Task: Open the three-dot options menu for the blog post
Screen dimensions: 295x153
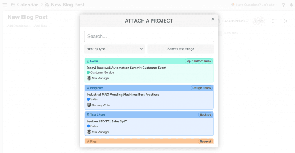Action: (x=273, y=21)
